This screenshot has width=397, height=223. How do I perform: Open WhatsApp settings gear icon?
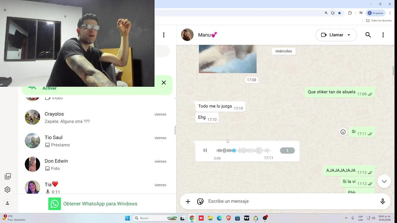[x=8, y=190]
